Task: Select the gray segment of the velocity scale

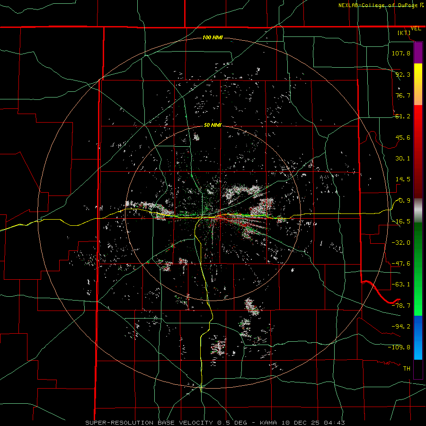Action: pos(418,211)
